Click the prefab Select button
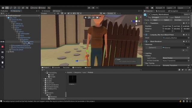 tap(166, 20)
